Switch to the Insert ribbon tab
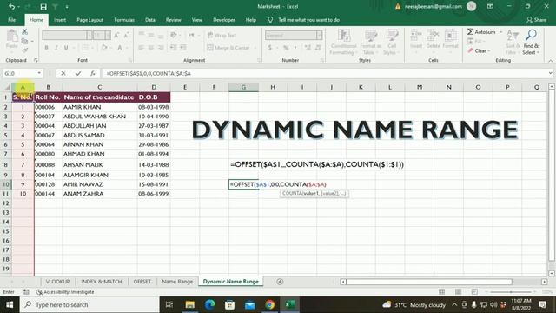Image resolution: width=556 pixels, height=313 pixels. (x=60, y=20)
